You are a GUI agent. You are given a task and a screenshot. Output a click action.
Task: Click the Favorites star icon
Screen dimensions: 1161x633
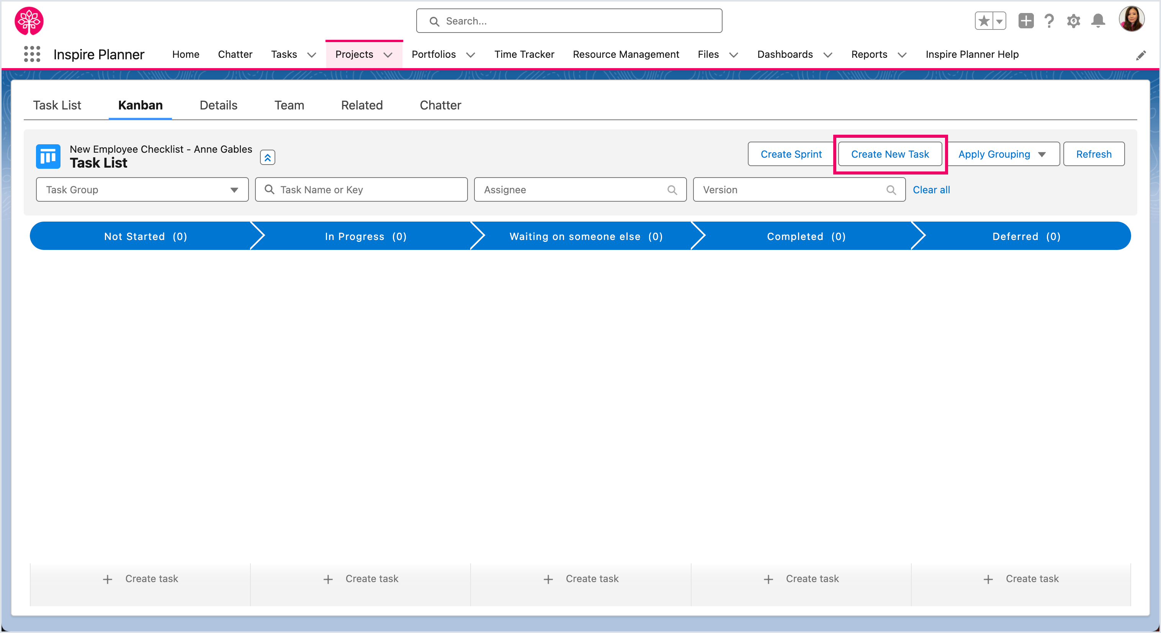click(x=984, y=21)
